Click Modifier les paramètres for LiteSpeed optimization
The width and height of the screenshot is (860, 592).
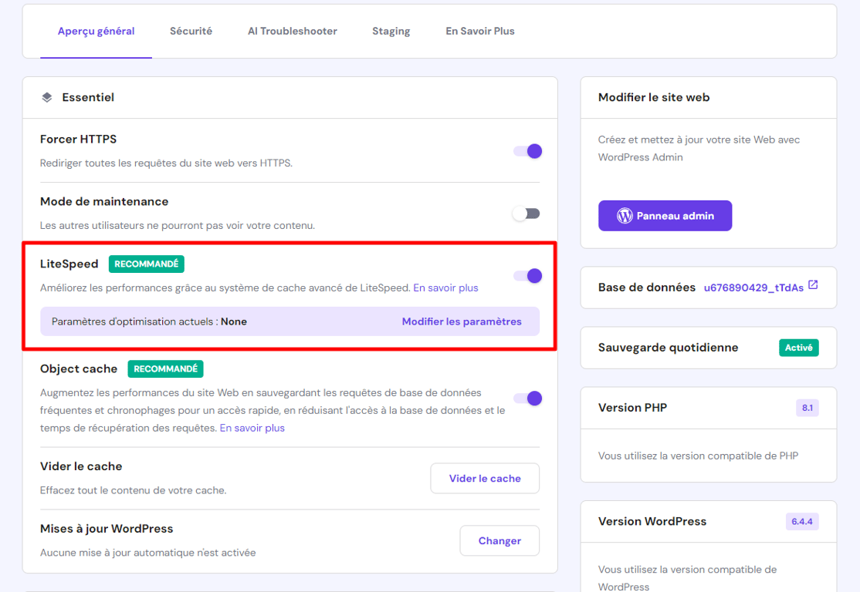462,321
